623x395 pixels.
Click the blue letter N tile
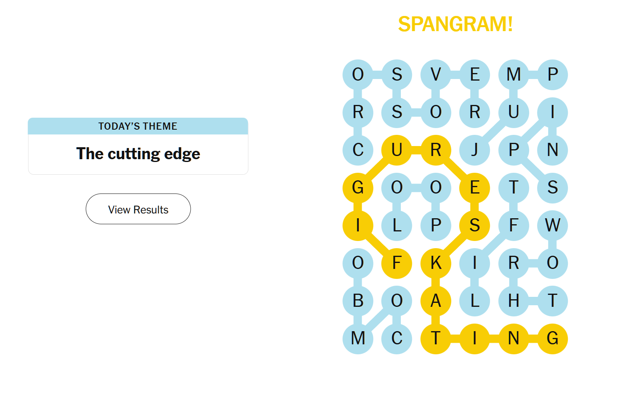tap(552, 150)
